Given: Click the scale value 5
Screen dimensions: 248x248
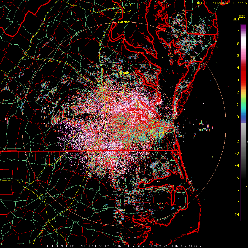Looking at the screenshot, I should (238, 55).
